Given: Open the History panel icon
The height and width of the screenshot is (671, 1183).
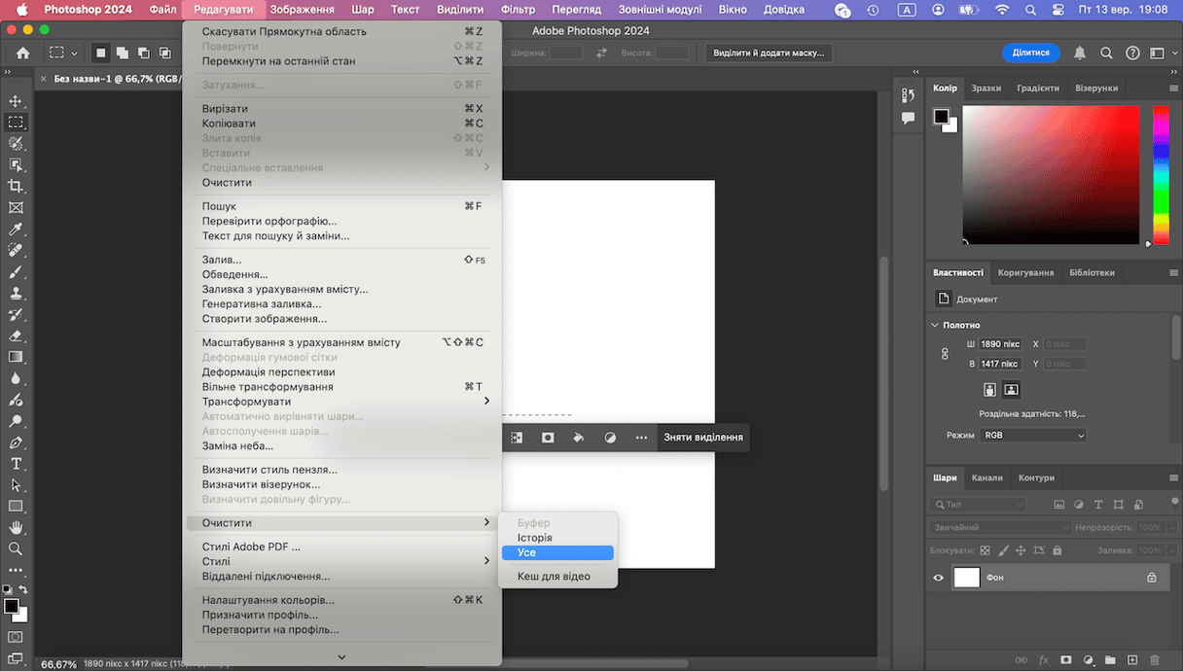Looking at the screenshot, I should (908, 95).
